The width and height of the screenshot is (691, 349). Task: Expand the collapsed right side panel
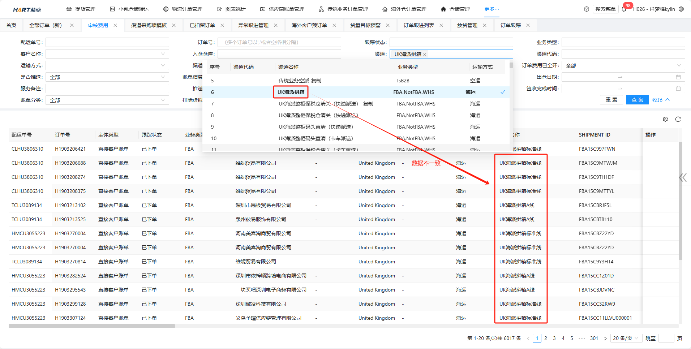(x=682, y=177)
